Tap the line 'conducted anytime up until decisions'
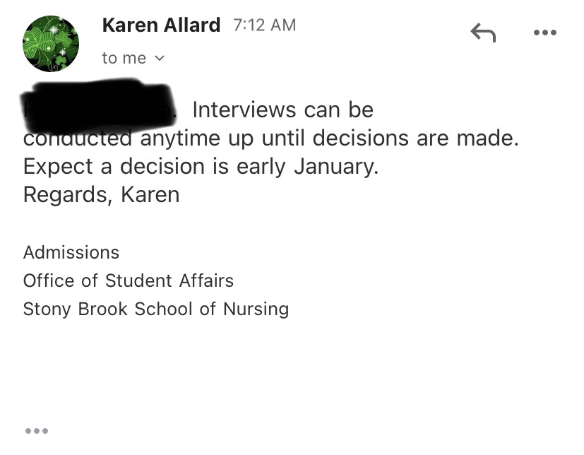 tap(216, 138)
